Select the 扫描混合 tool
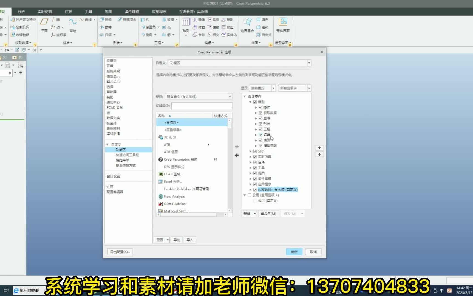The width and height of the screenshot is (473, 296). (127, 19)
